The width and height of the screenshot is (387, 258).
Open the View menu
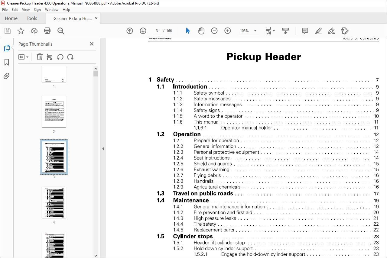(x=26, y=10)
